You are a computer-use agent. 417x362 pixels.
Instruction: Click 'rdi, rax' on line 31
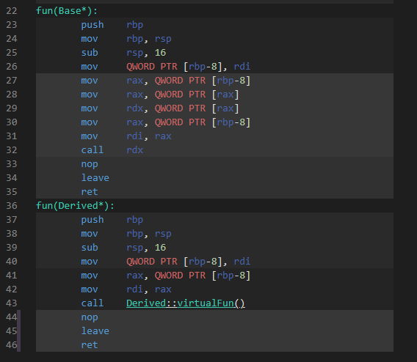point(148,136)
